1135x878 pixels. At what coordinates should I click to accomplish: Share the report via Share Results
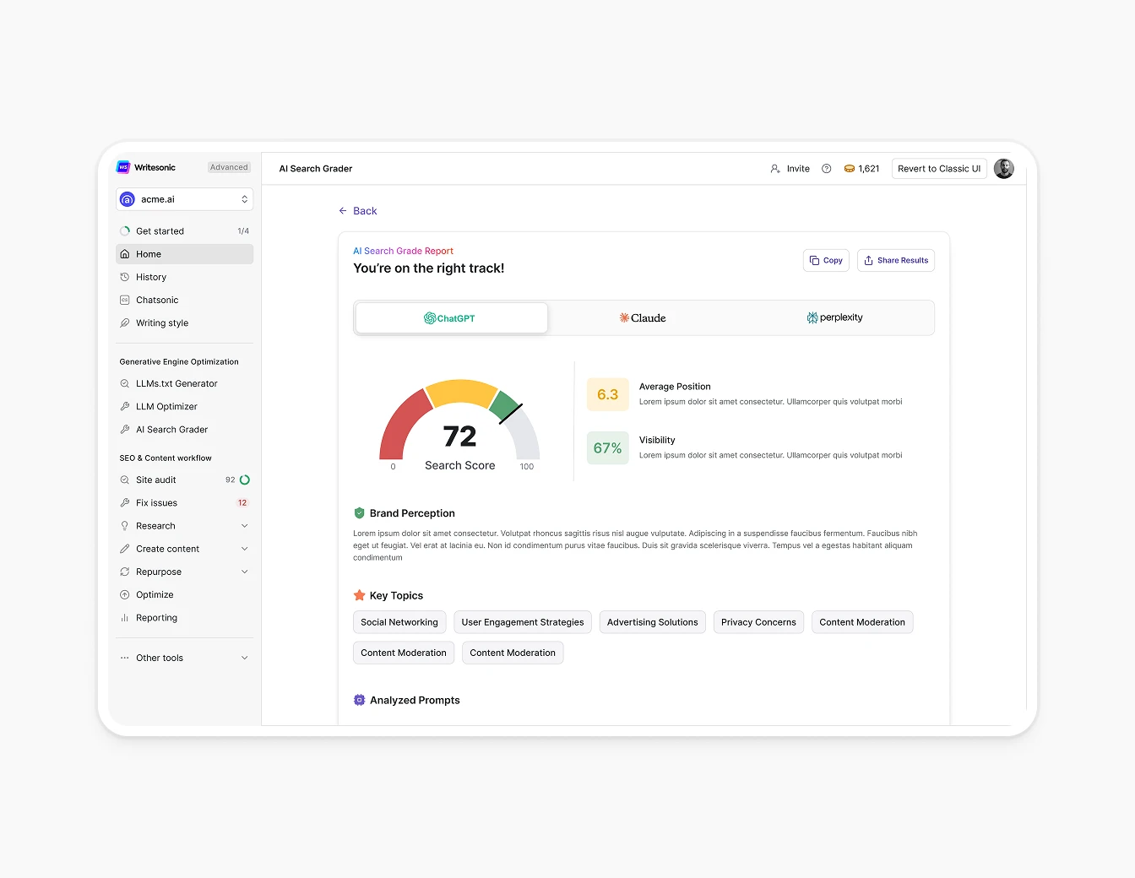pos(896,260)
